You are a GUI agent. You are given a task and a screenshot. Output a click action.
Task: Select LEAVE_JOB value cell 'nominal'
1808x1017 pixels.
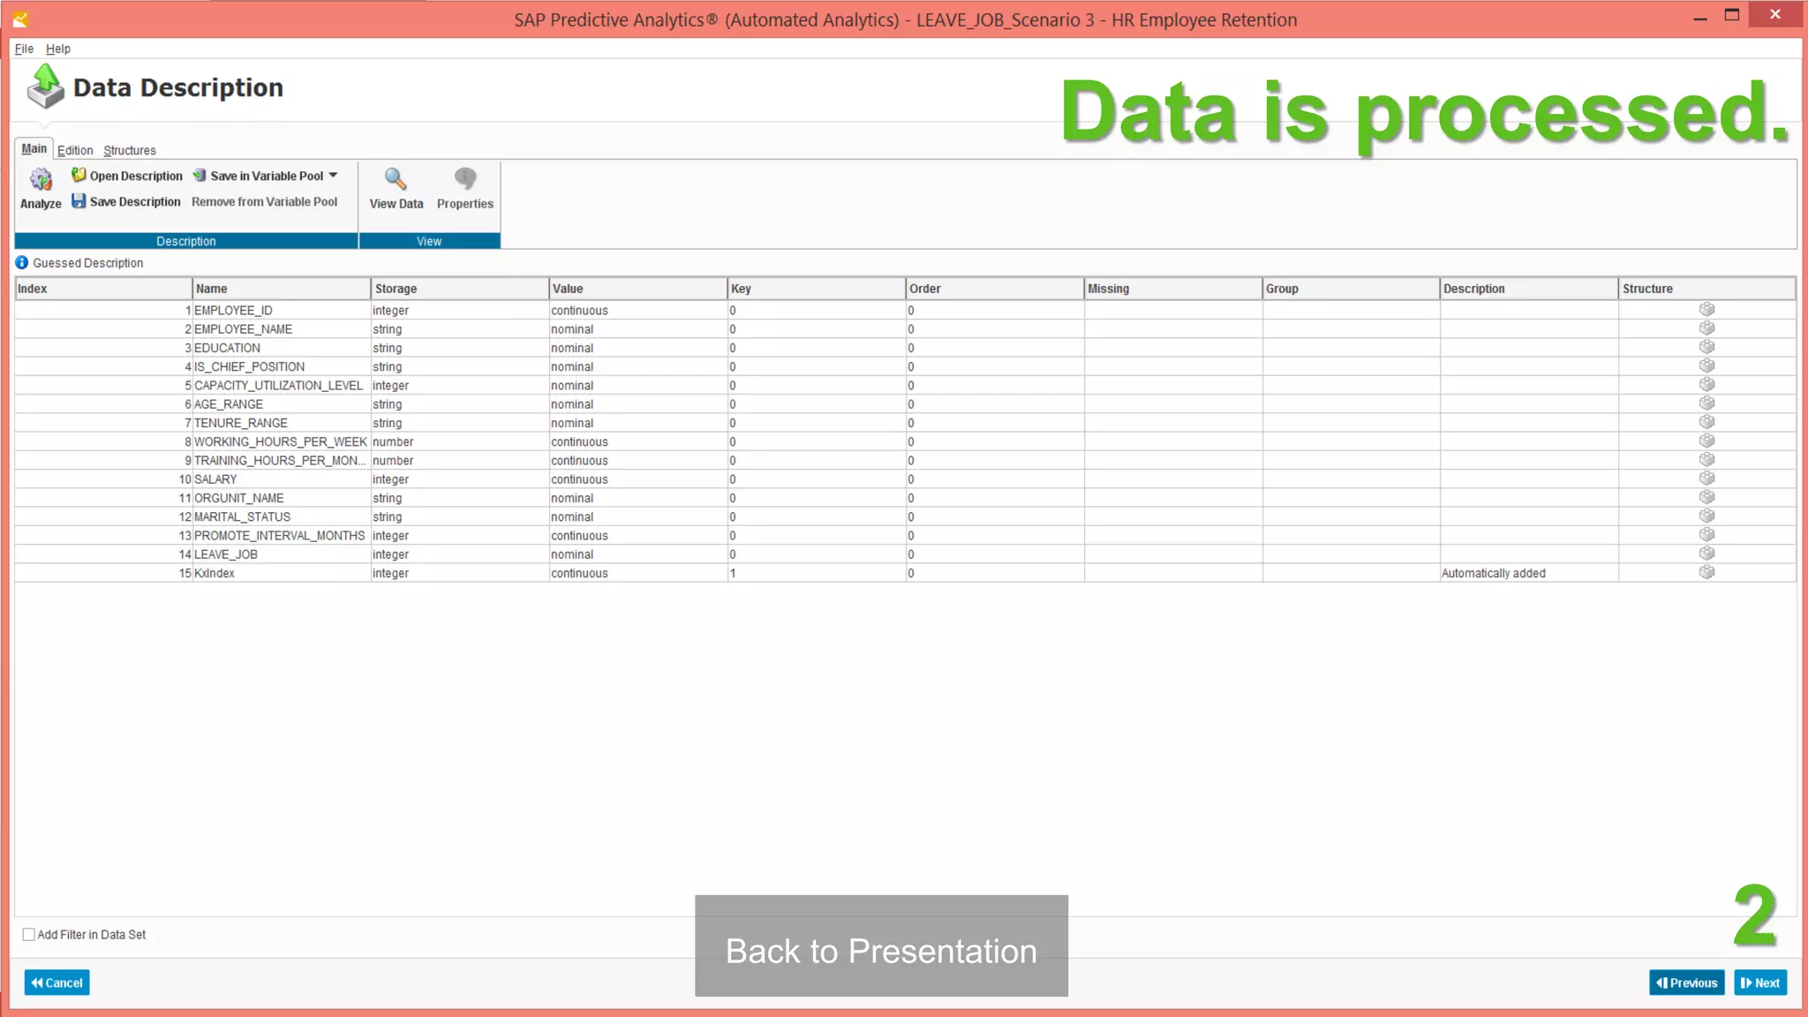pyautogui.click(x=637, y=554)
